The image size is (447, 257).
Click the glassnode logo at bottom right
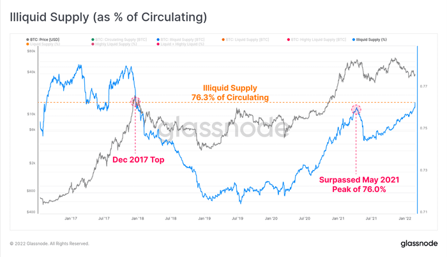pyautogui.click(x=419, y=244)
